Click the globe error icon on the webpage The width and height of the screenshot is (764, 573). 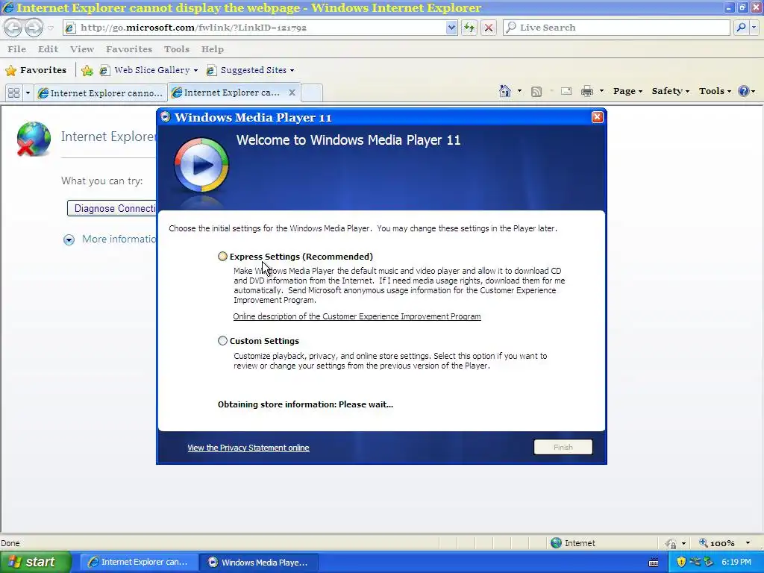(33, 139)
